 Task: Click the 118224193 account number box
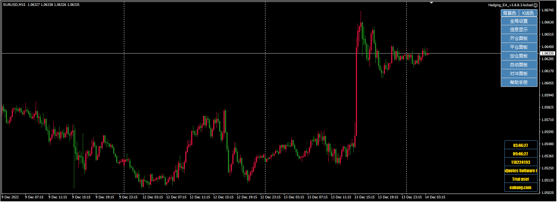click(521, 162)
